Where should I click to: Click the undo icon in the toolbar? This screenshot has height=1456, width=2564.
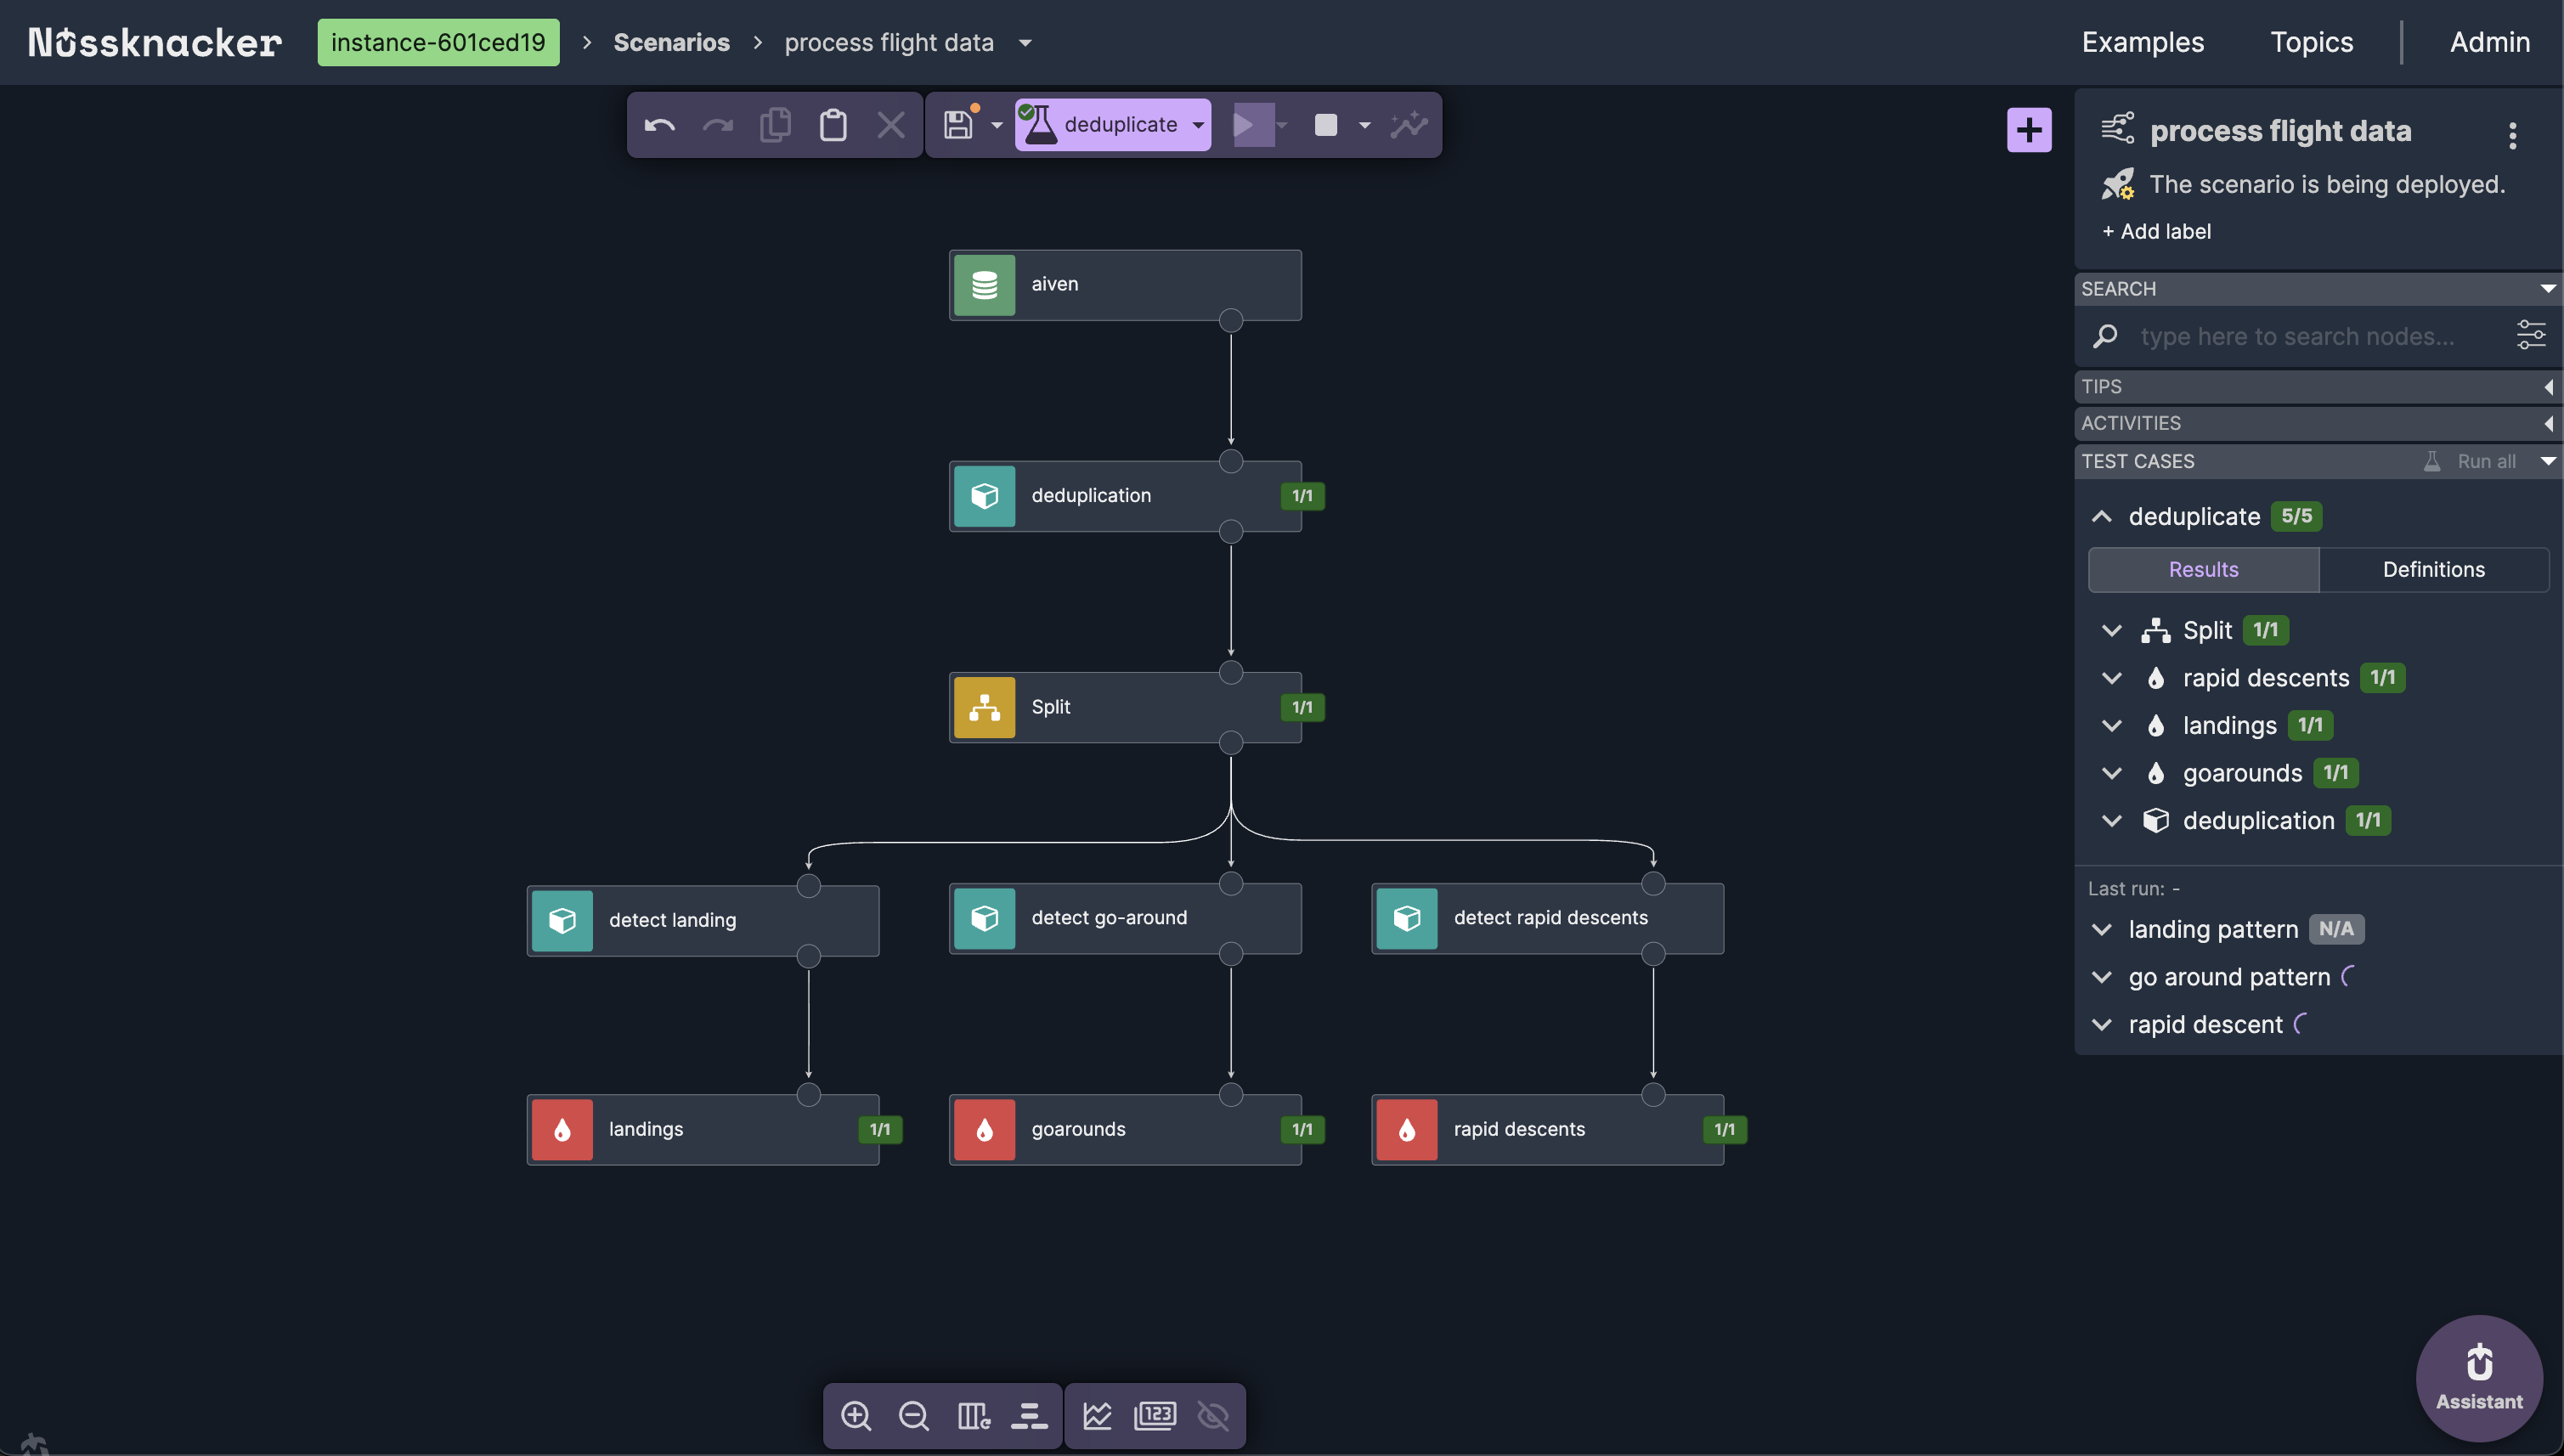pyautogui.click(x=659, y=124)
